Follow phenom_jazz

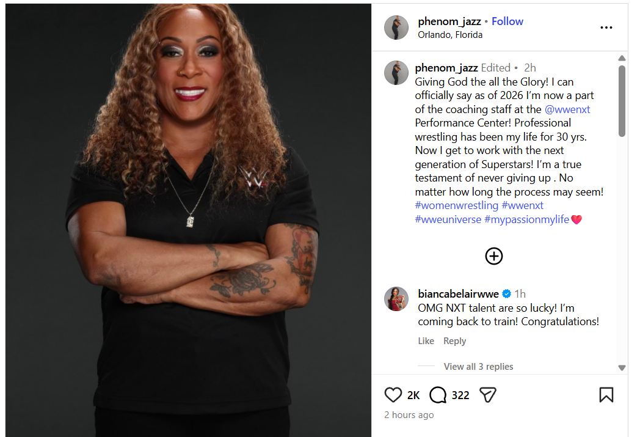pyautogui.click(x=507, y=21)
